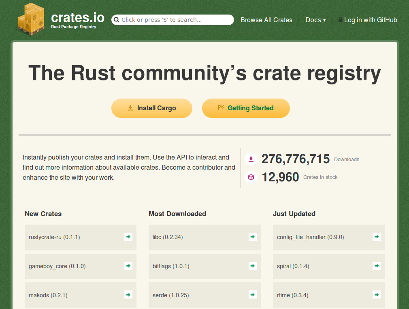Click the arrow icon next to serde

252,295
